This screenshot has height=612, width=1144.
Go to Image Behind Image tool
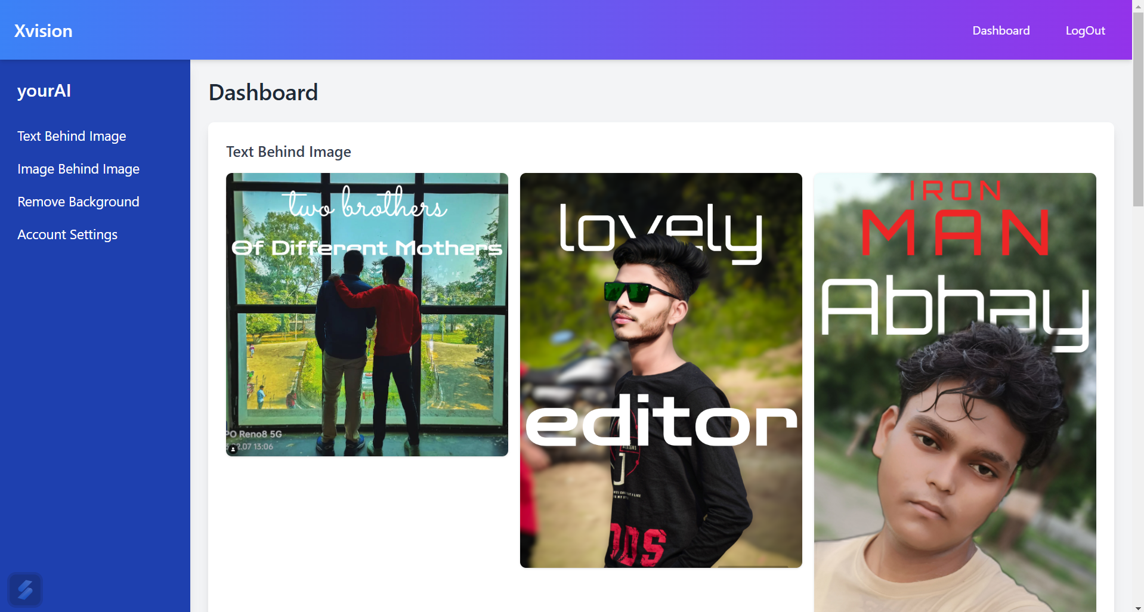pyautogui.click(x=78, y=169)
